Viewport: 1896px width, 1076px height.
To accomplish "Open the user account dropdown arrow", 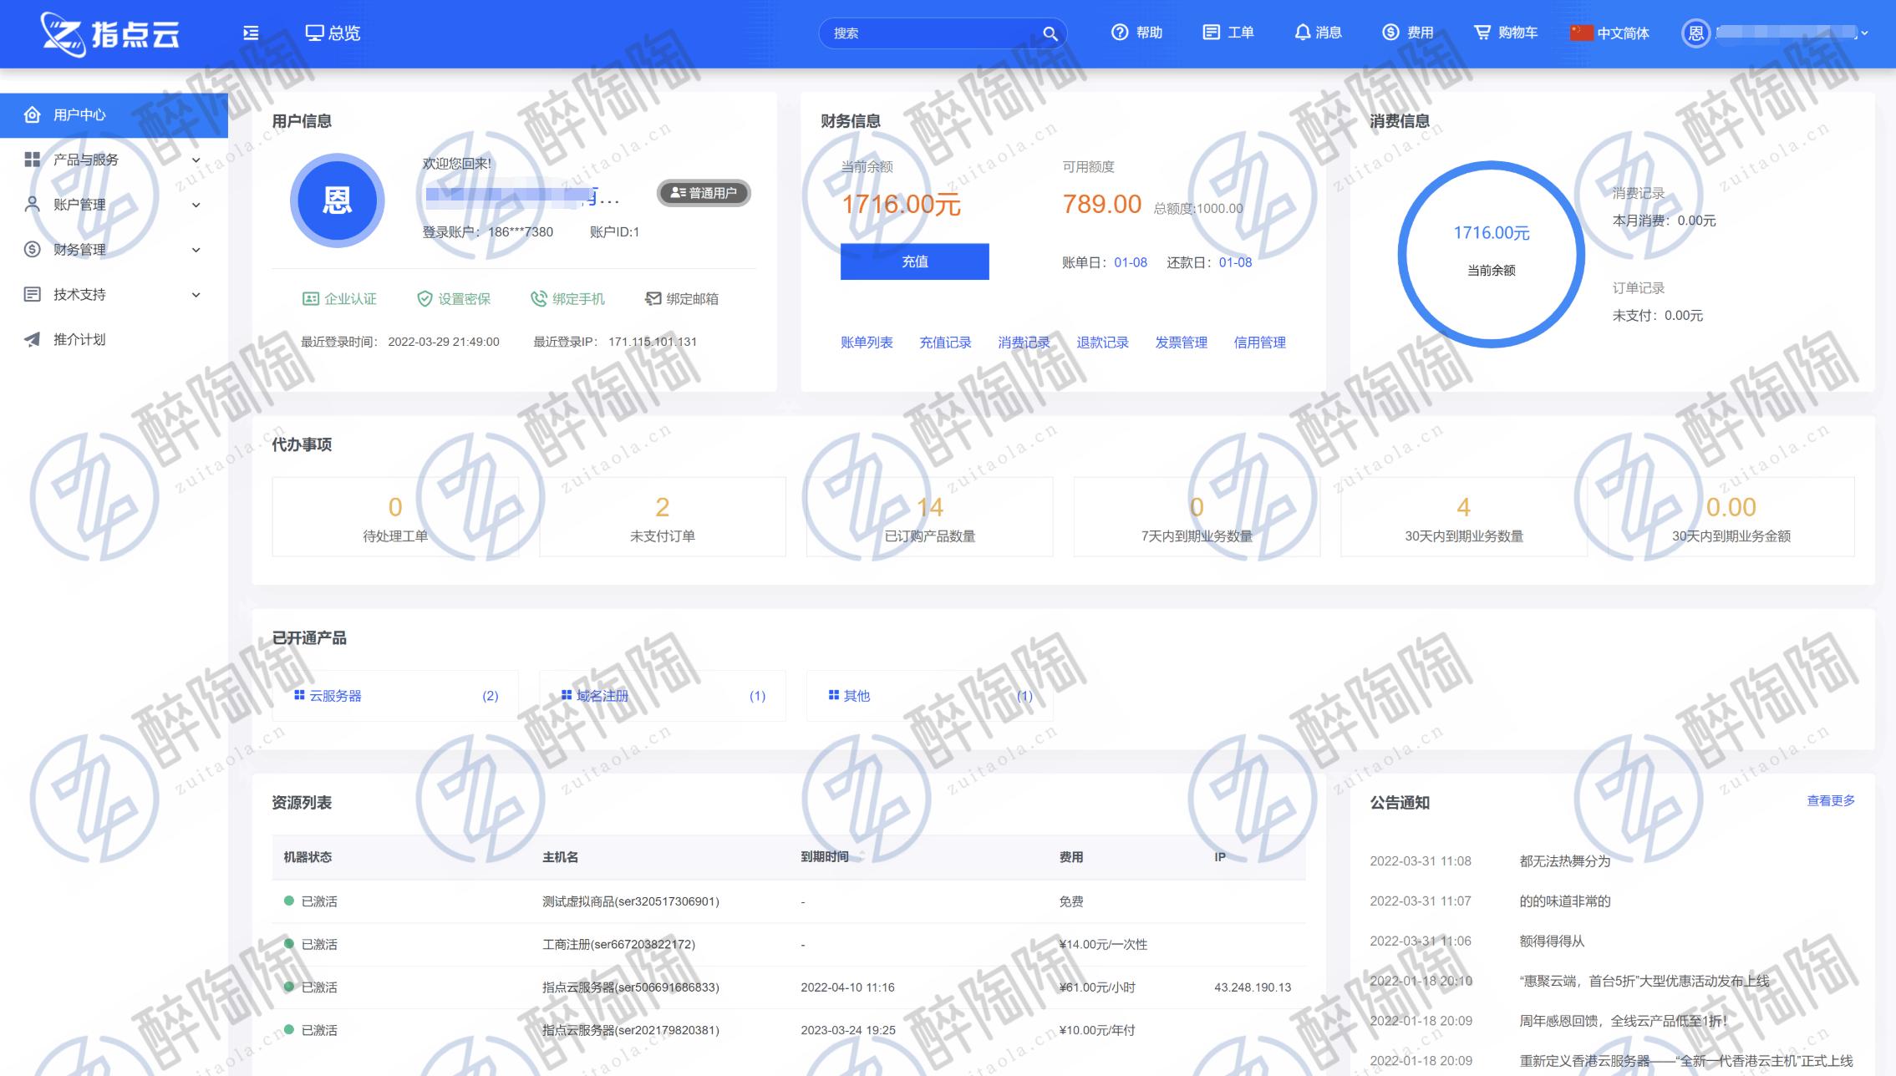I will tap(1864, 33).
